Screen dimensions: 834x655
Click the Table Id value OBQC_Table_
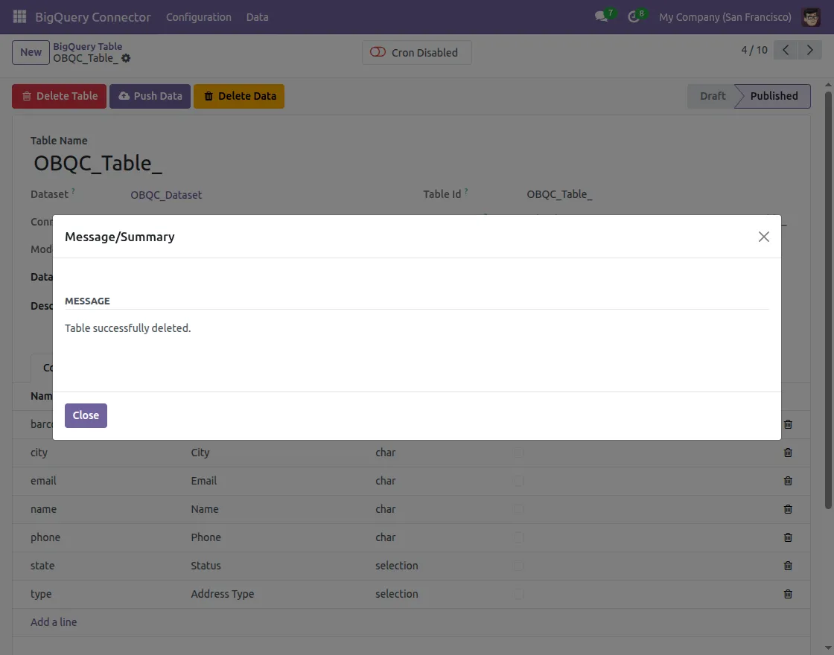coord(559,194)
